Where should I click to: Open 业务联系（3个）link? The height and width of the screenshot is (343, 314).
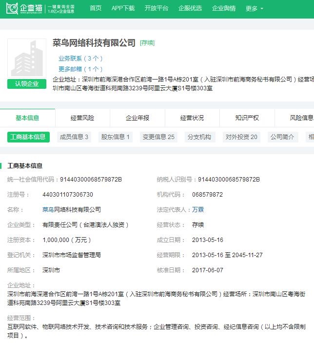[80, 59]
